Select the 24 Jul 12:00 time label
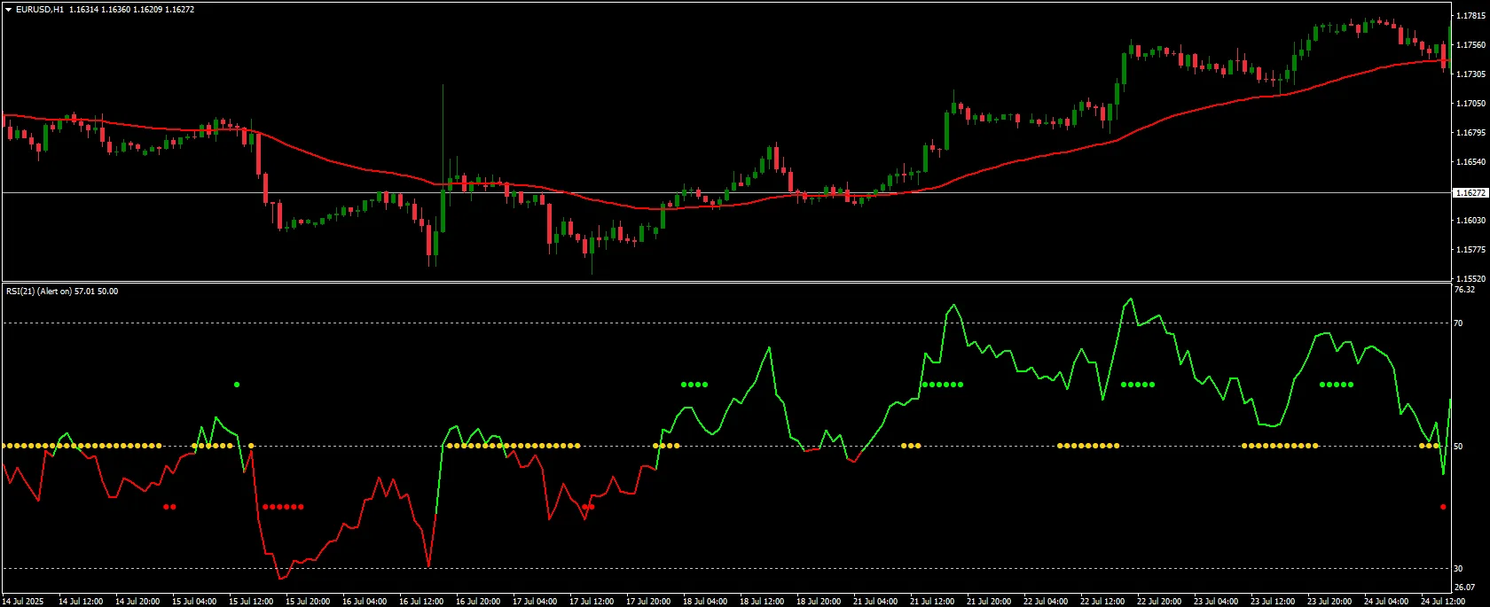 point(1442,602)
